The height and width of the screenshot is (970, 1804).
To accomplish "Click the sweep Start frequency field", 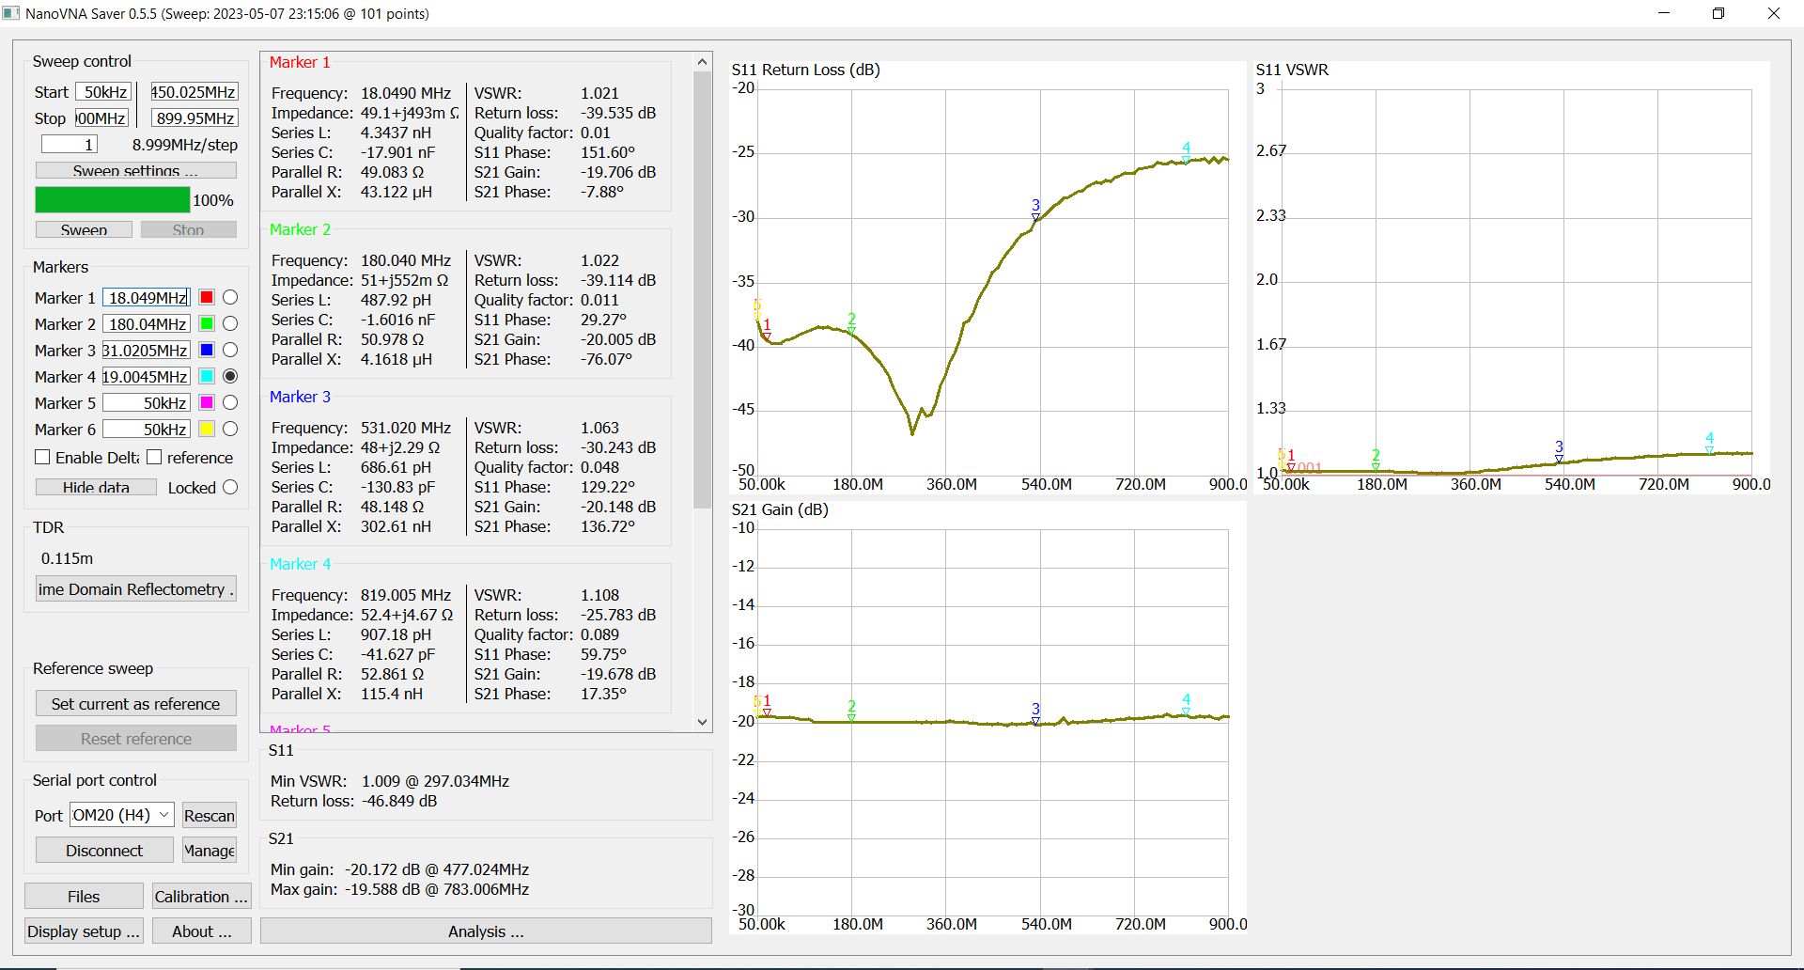I will tap(104, 92).
